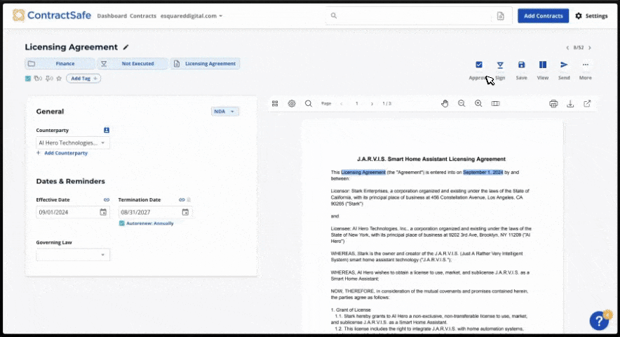Image resolution: width=620 pixels, height=337 pixels.
Task: Expand the esquareddigital.com account dropdown
Action: tap(191, 16)
